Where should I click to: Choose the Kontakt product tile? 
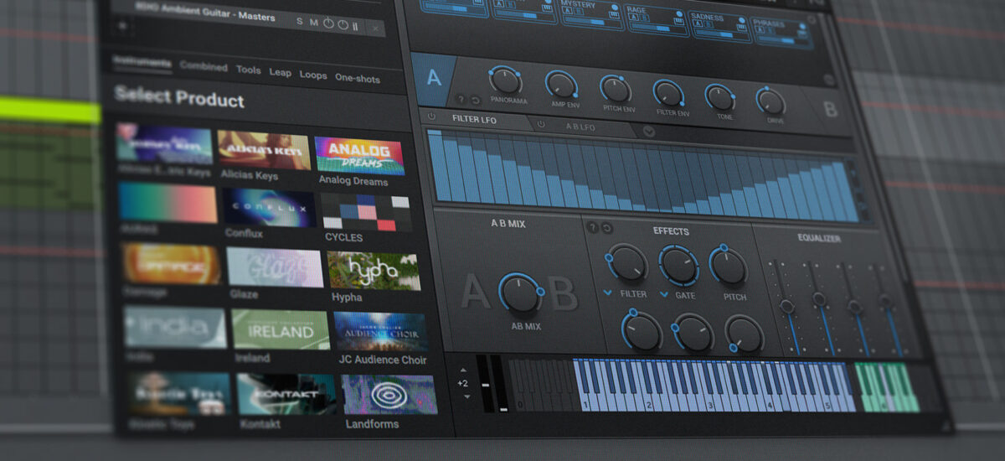point(286,393)
